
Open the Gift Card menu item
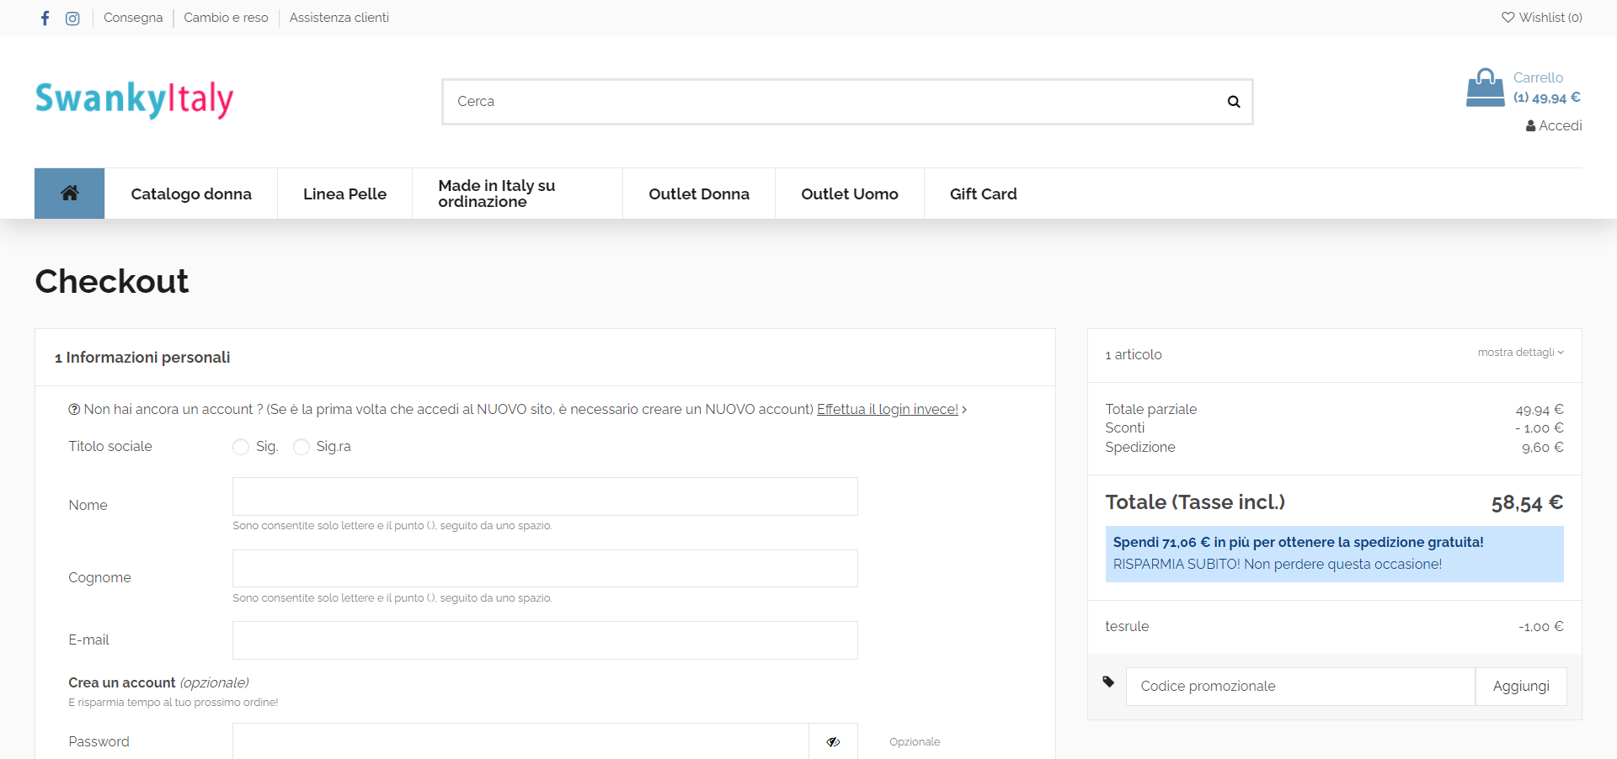[983, 194]
